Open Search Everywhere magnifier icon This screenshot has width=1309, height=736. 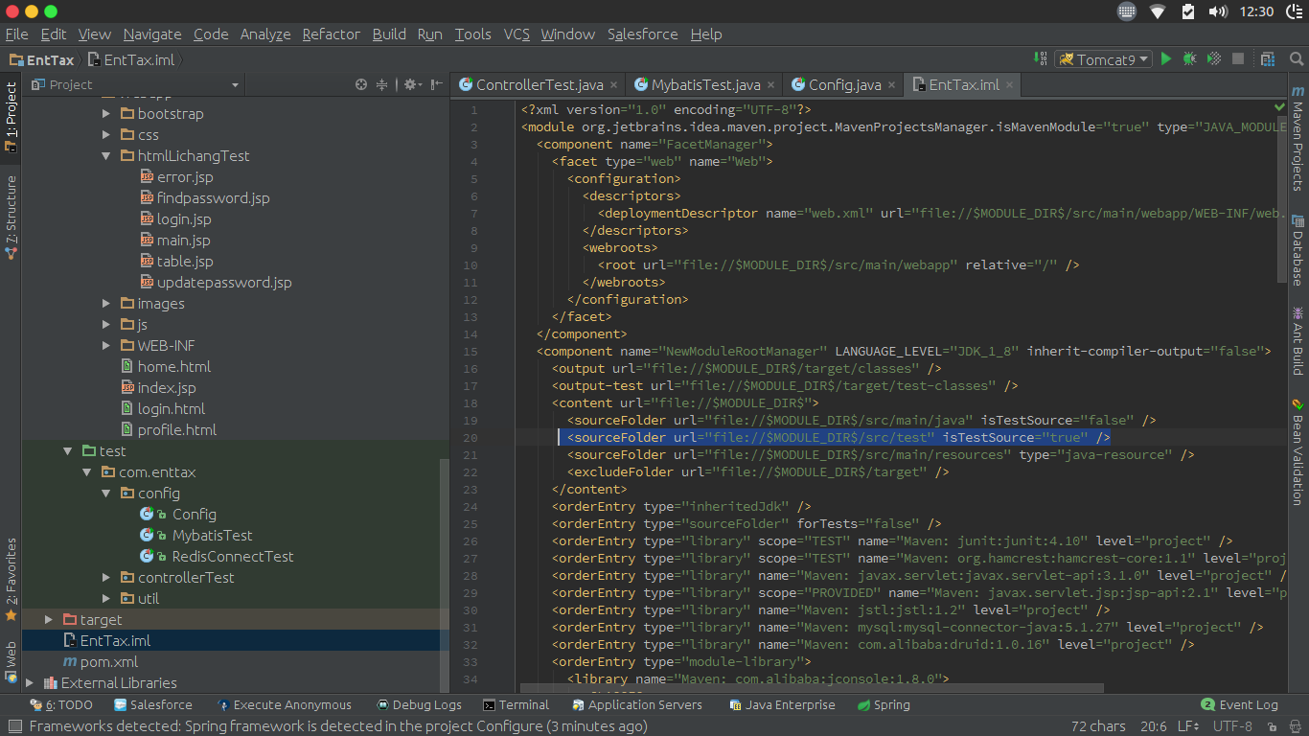pyautogui.click(x=1296, y=59)
